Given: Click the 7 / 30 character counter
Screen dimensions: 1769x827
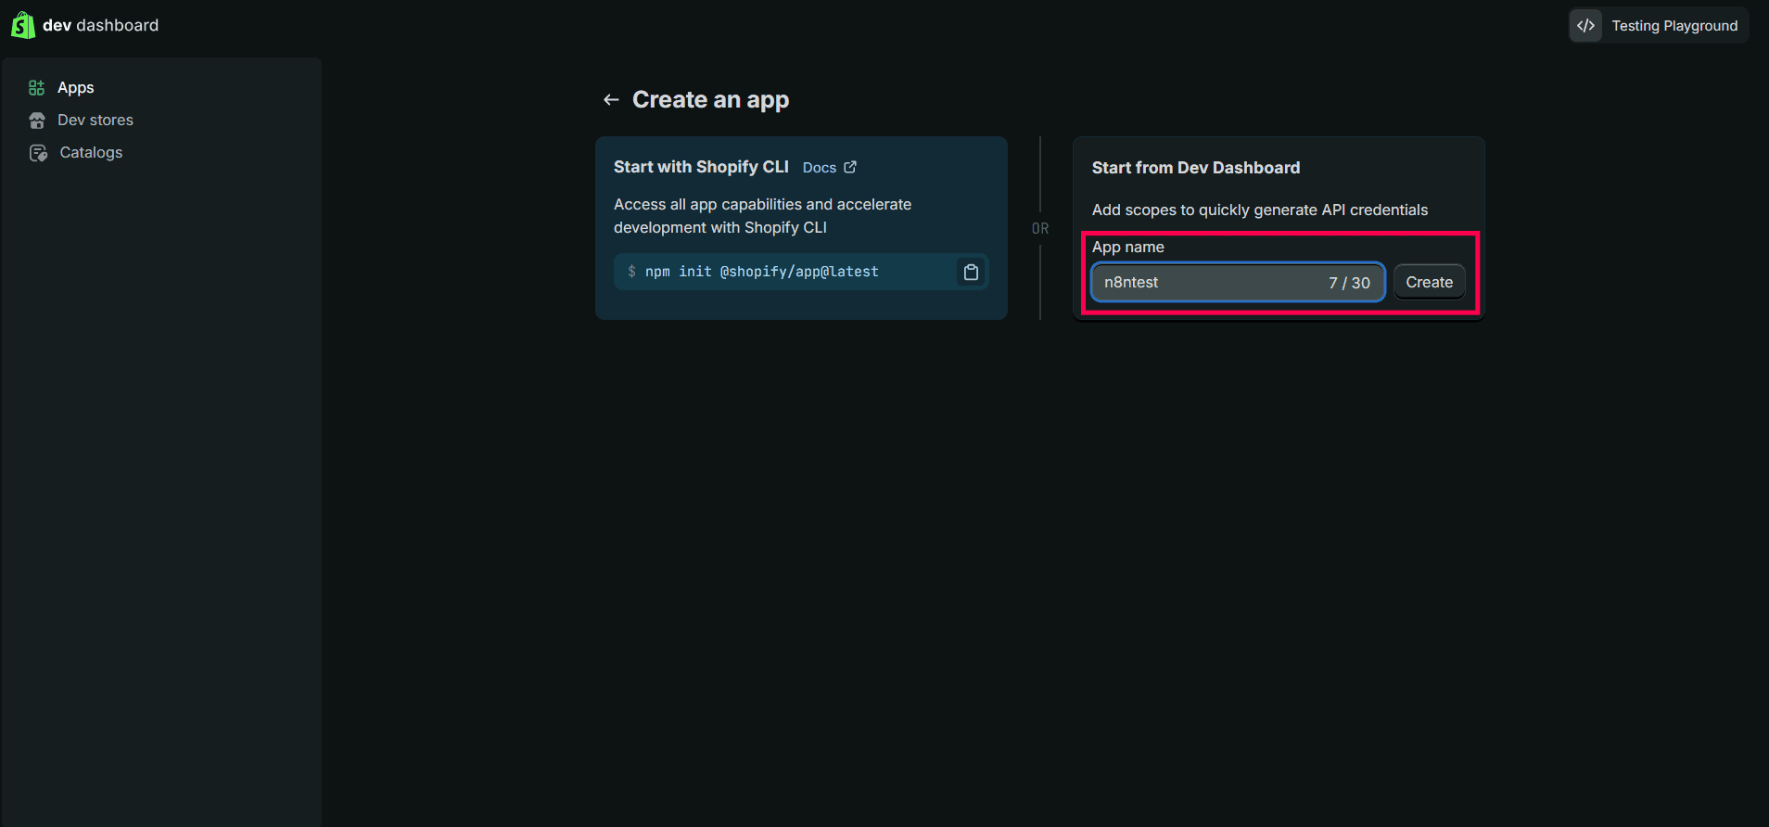Looking at the screenshot, I should (1349, 283).
